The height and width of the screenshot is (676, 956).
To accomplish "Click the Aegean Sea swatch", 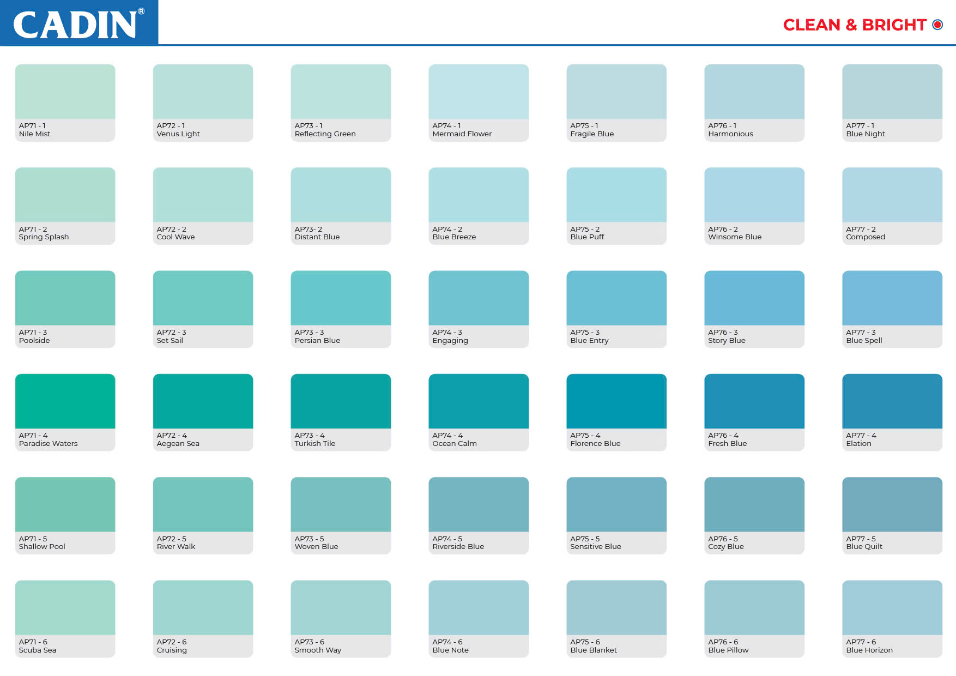I will coord(203,401).
